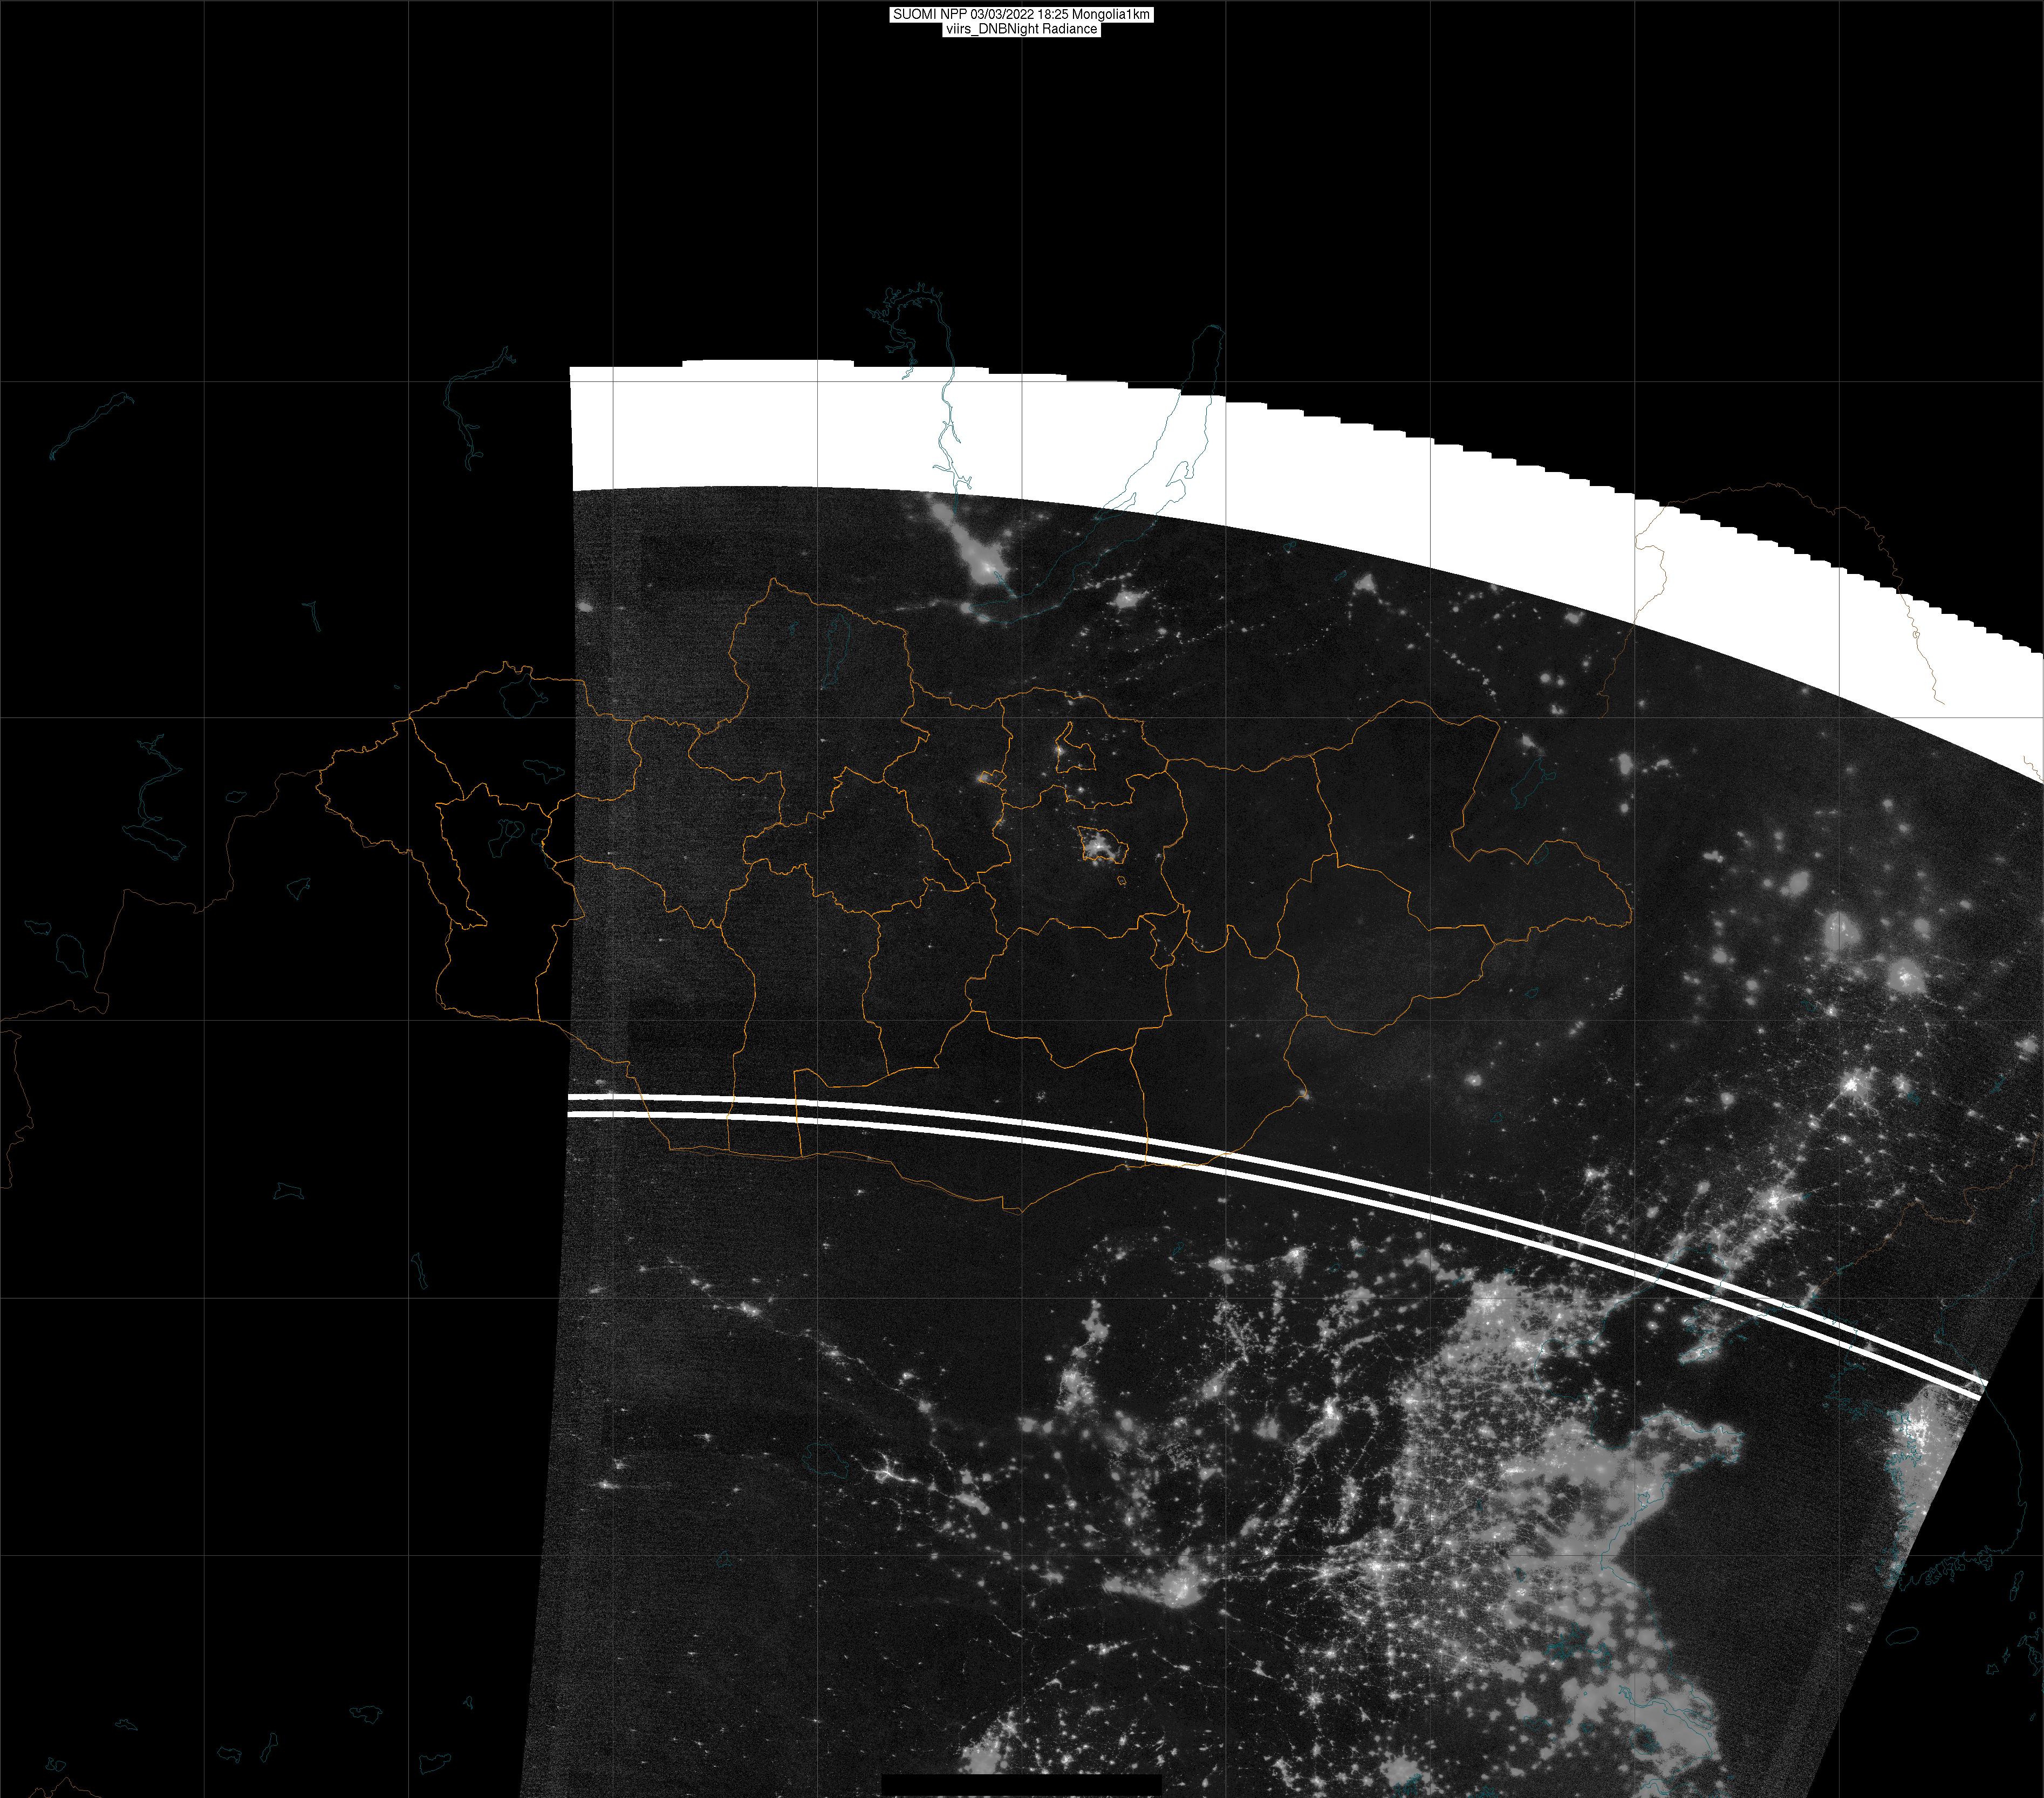This screenshot has width=2044, height=1798.
Task: Click the viirs_DNBNight Radiance subtitle label
Action: (1021, 29)
